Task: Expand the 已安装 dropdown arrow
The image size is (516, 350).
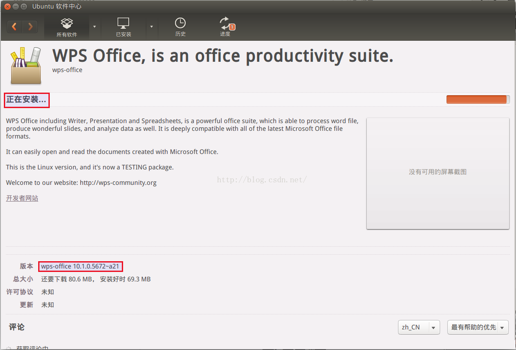Action: click(x=151, y=27)
